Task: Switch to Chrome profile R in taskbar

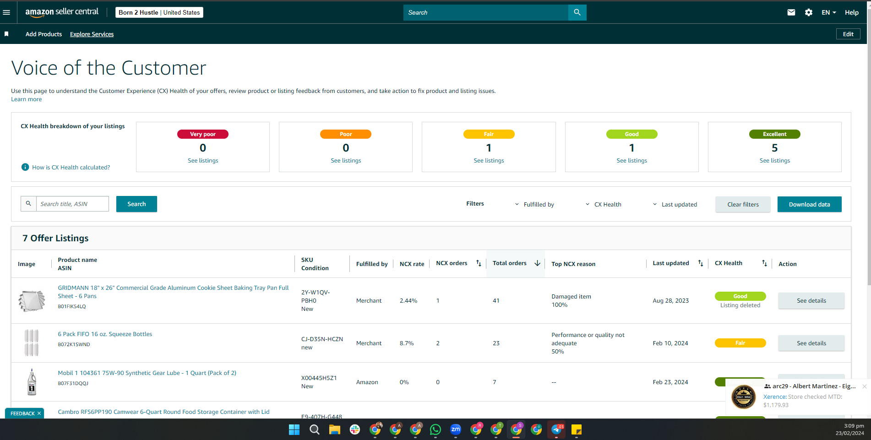Action: [476, 429]
